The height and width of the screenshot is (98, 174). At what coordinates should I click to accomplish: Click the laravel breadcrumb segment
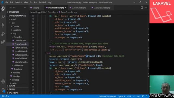pyautogui.click(x=33, y=12)
